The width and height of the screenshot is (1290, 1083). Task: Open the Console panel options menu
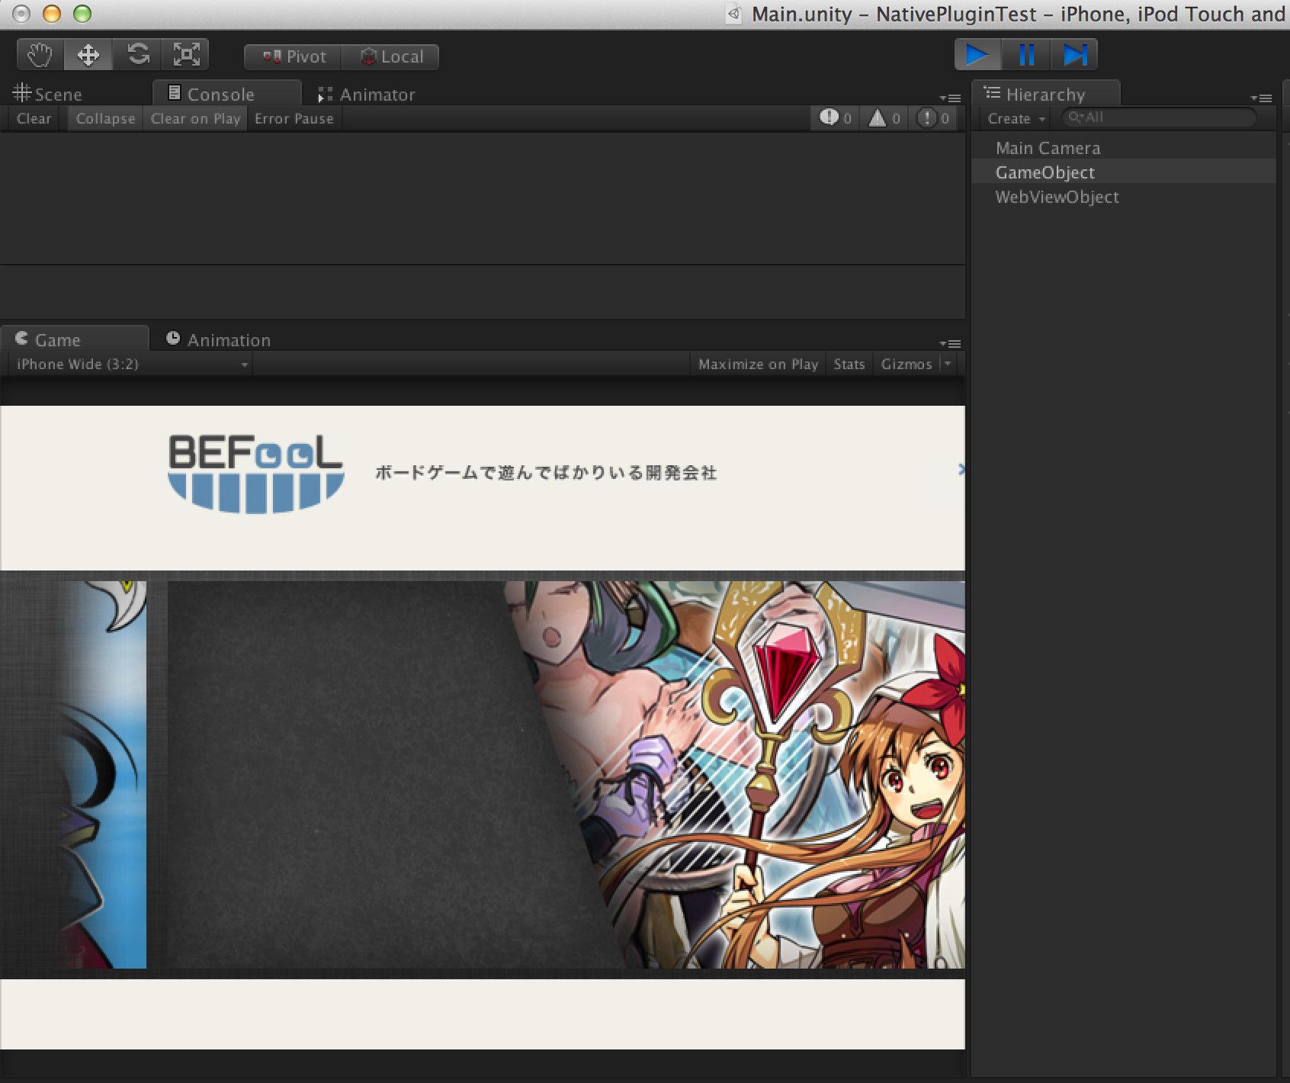pyautogui.click(x=950, y=98)
